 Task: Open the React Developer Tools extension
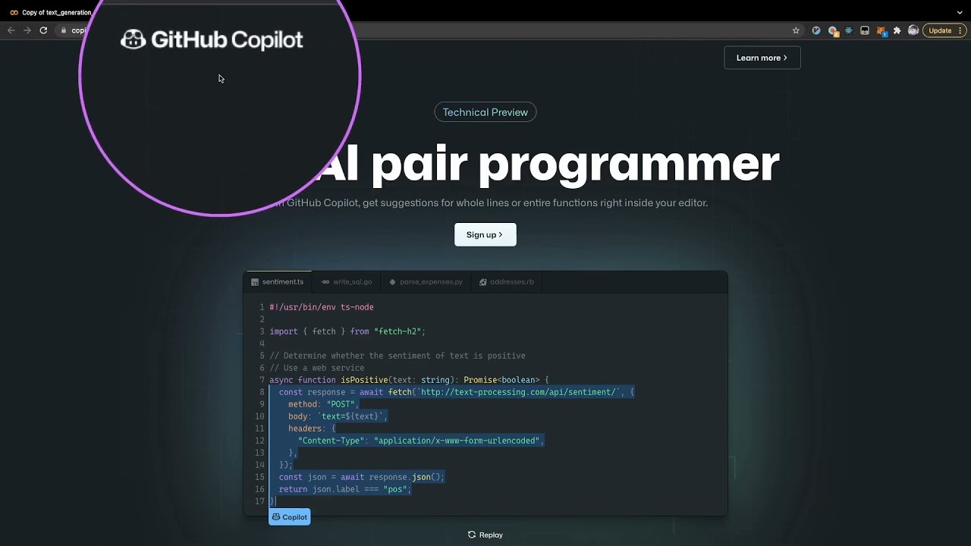coord(848,30)
